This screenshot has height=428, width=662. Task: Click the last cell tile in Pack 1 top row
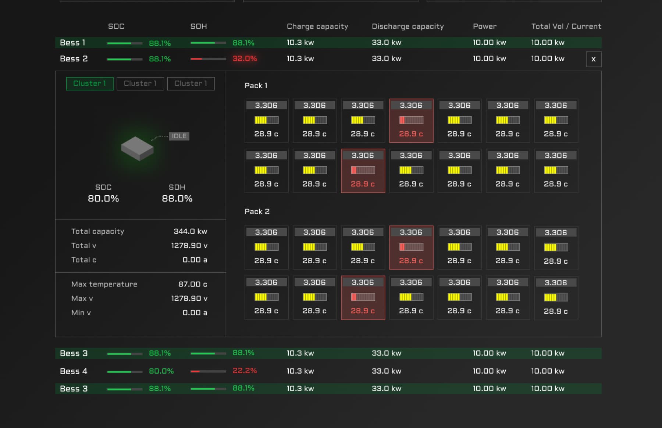tap(556, 121)
